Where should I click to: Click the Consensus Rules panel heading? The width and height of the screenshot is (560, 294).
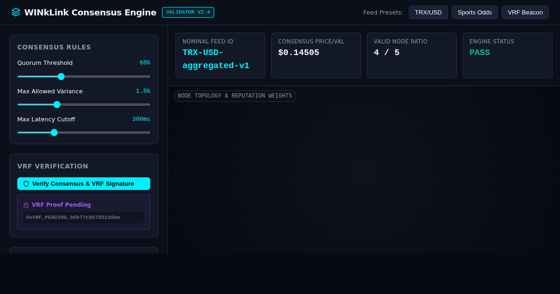54,47
